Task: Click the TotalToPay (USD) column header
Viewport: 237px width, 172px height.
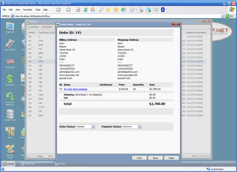Action: click(46, 32)
